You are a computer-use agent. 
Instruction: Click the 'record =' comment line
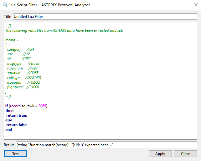[12, 40]
